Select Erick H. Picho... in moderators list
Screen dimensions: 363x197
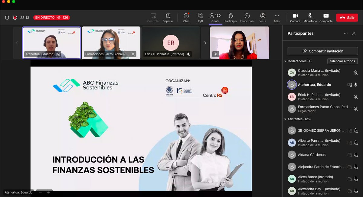[x=322, y=97]
